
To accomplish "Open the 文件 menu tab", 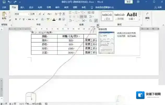I will click(x=4, y=8).
